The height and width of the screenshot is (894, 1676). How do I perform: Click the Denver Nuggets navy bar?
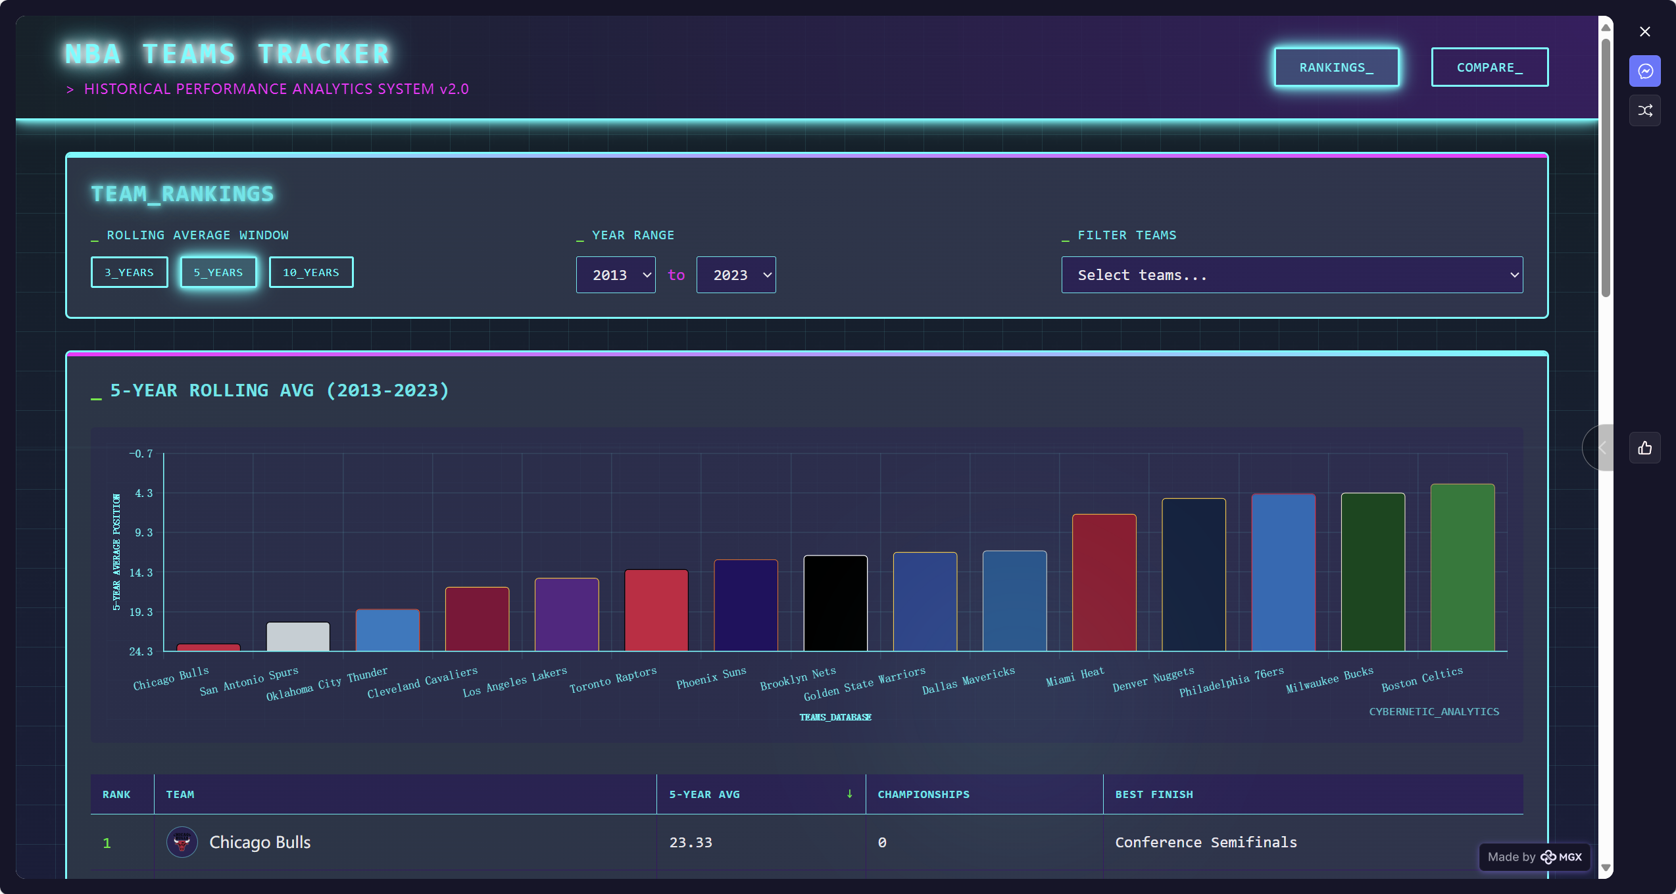pos(1194,575)
